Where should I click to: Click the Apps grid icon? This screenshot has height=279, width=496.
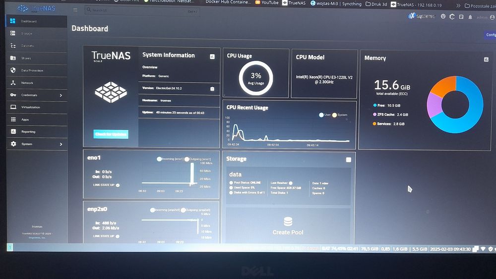coord(13,119)
